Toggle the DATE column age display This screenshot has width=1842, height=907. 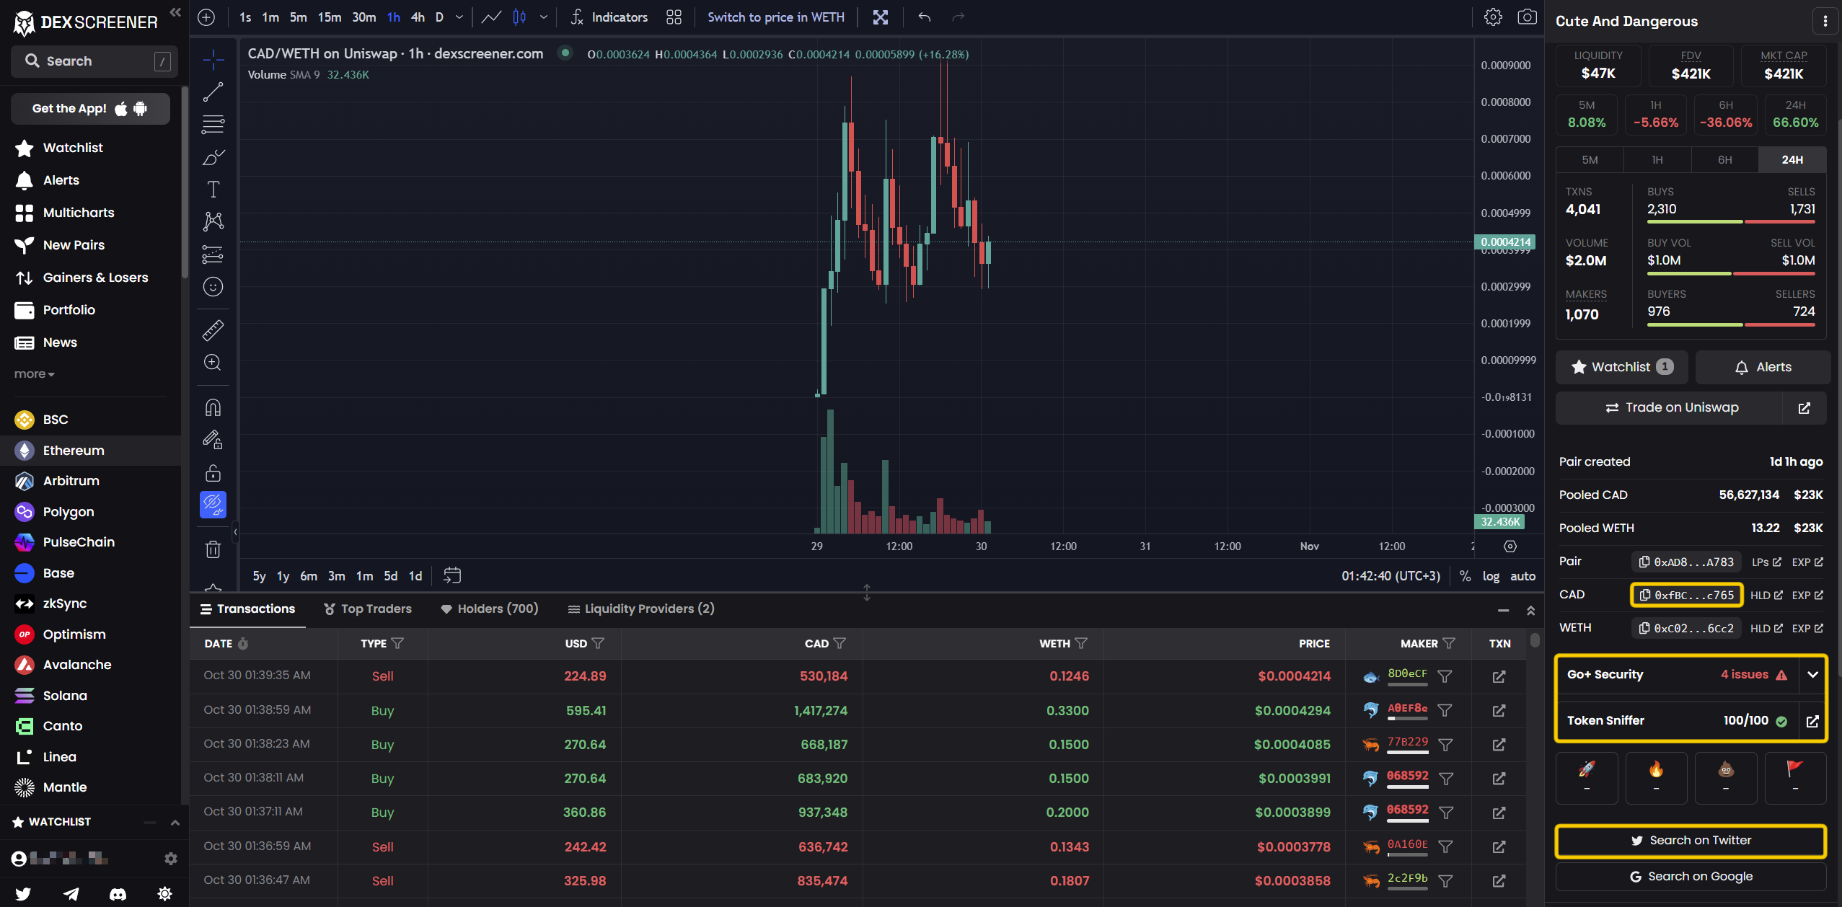click(x=243, y=643)
